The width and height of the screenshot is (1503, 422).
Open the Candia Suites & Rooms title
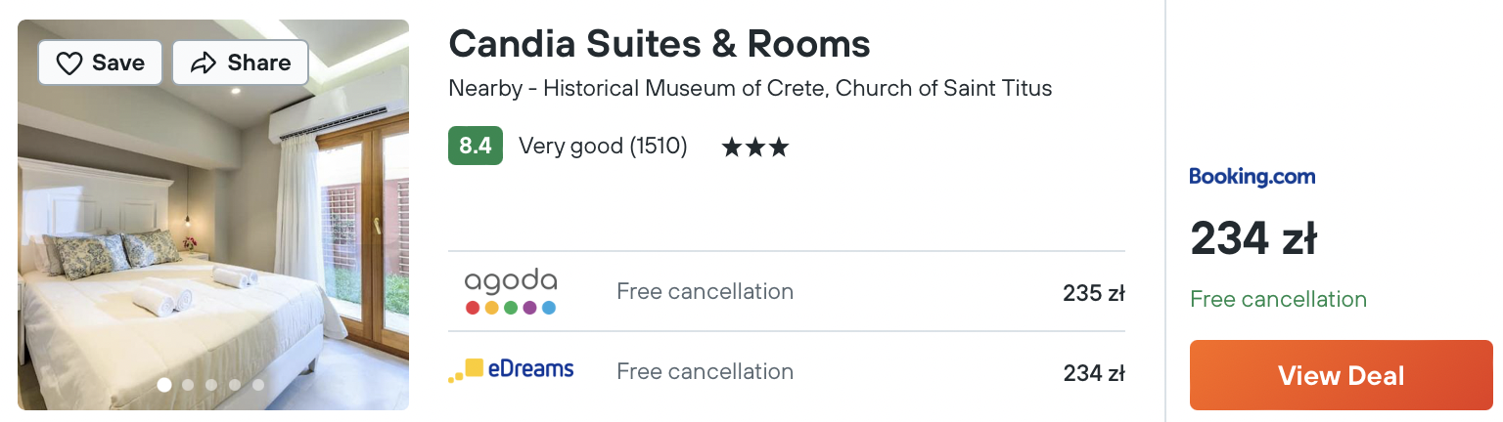coord(660,43)
